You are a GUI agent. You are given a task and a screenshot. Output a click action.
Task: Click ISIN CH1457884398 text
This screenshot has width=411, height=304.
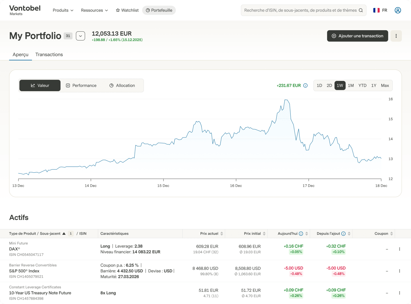coord(26,299)
